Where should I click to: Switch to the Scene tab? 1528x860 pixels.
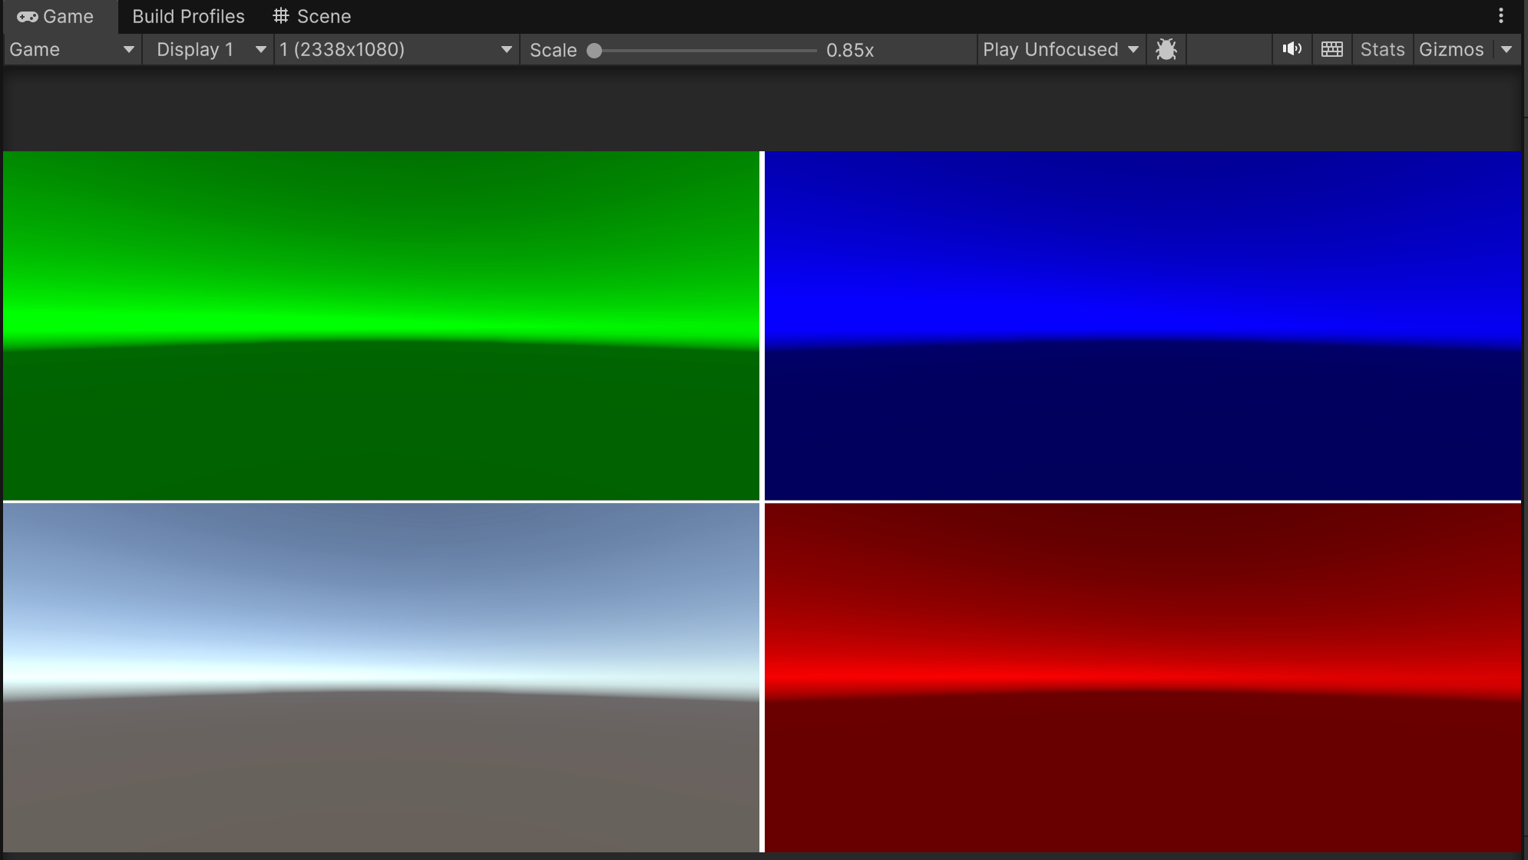click(x=313, y=16)
